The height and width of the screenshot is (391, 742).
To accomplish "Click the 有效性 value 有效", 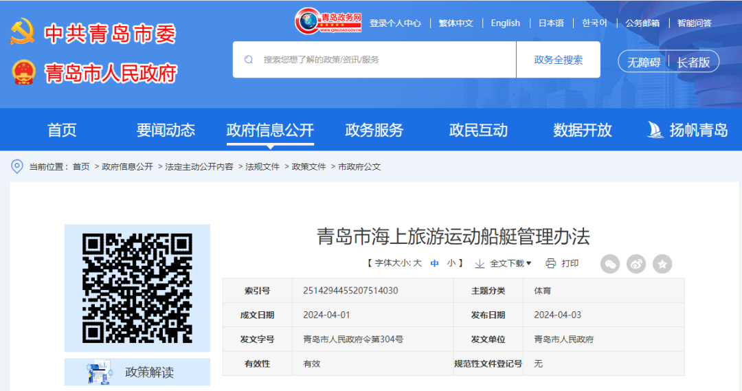I will pos(312,364).
